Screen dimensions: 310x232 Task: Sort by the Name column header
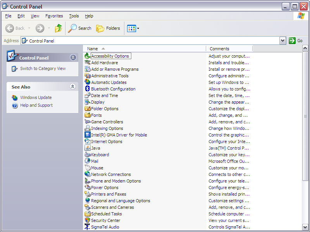tap(144, 49)
